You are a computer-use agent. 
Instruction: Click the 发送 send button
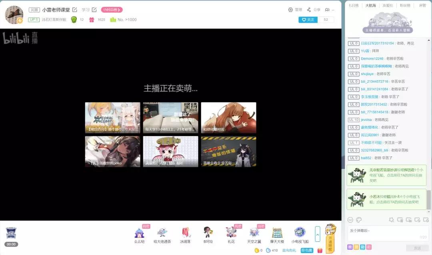[417, 248]
